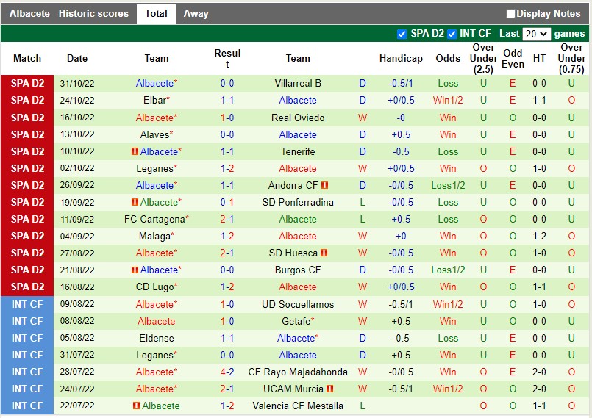Click red card icon next to UCAM Murcia
The height and width of the screenshot is (418, 592).
330,389
